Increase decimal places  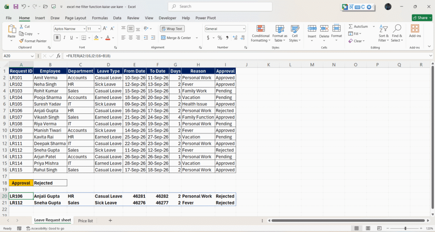(235, 37)
